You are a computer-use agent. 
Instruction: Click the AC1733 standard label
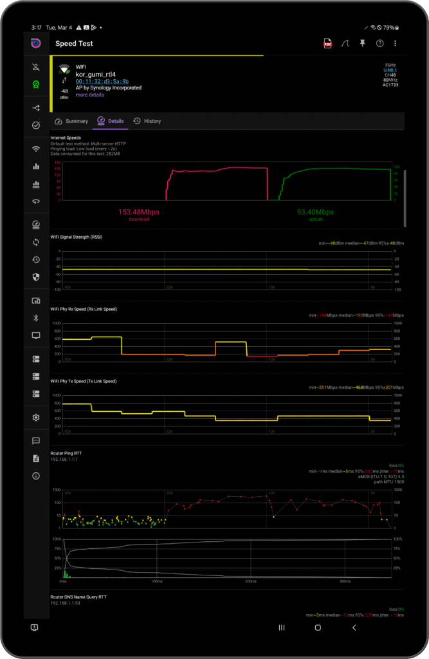coord(390,85)
